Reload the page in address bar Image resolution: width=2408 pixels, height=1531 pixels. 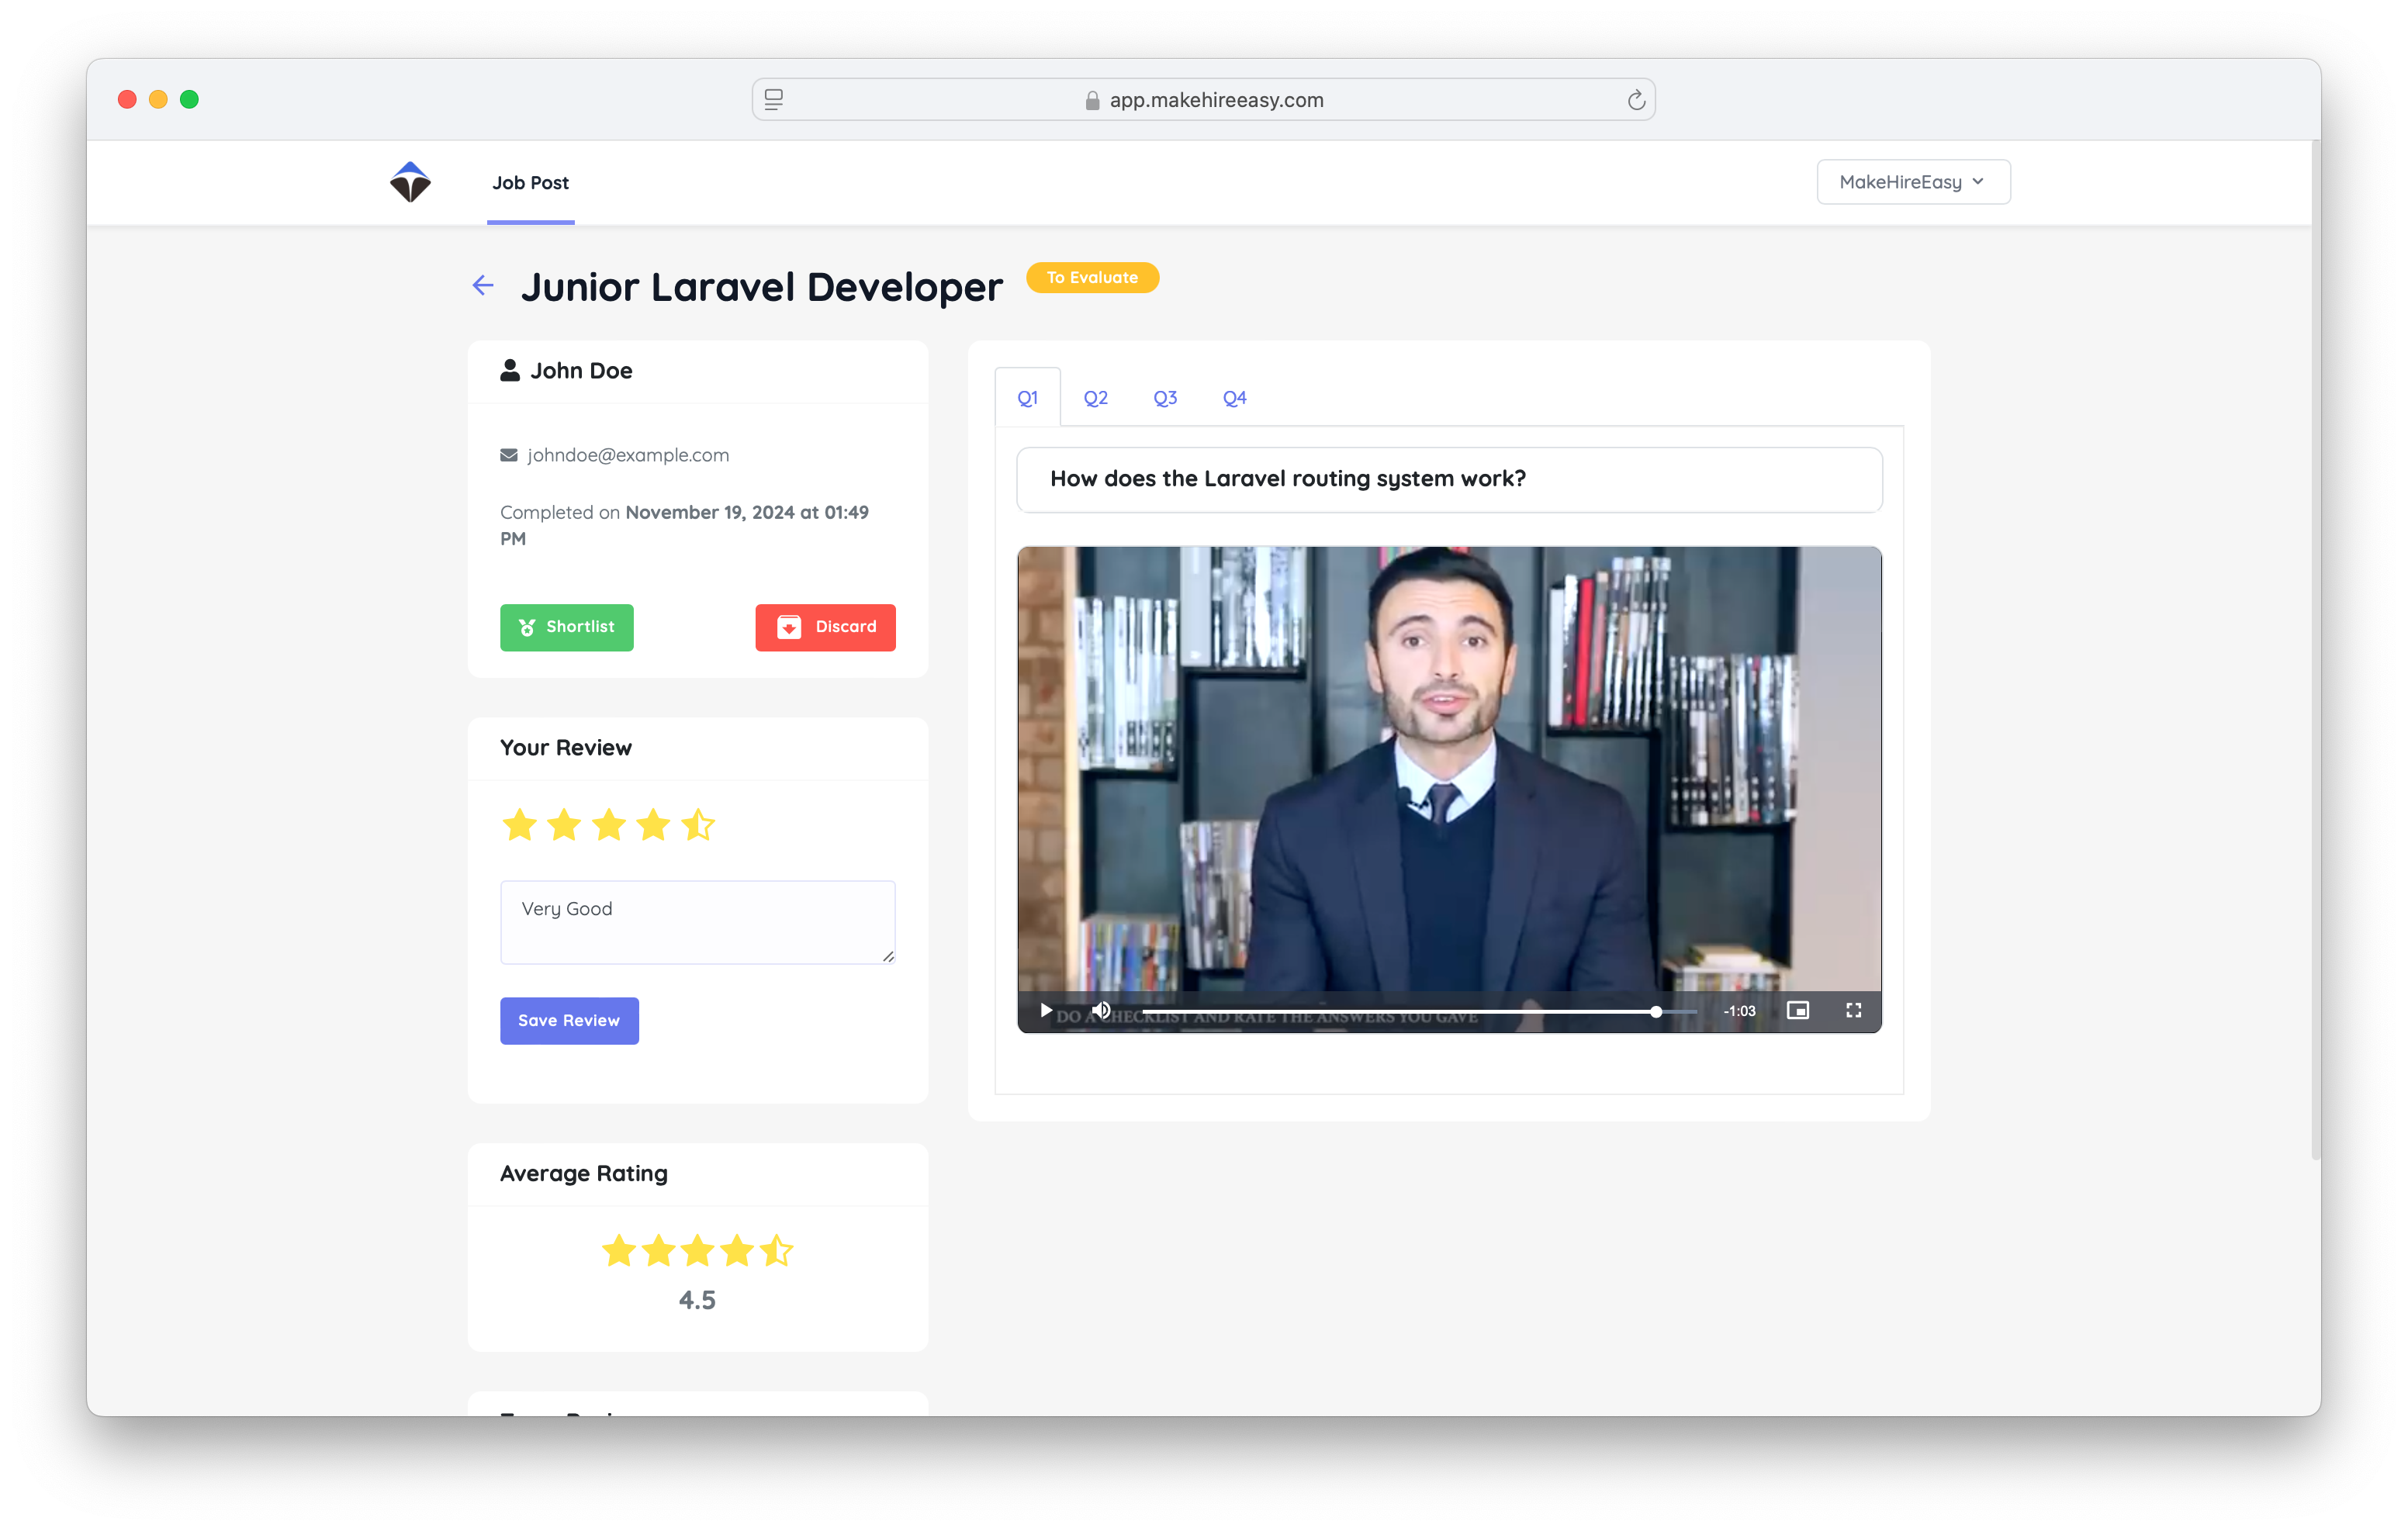[x=1636, y=100]
